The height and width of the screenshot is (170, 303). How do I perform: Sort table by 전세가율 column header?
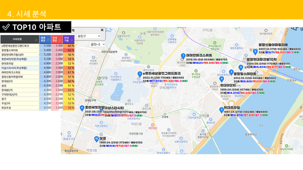click(x=68, y=39)
